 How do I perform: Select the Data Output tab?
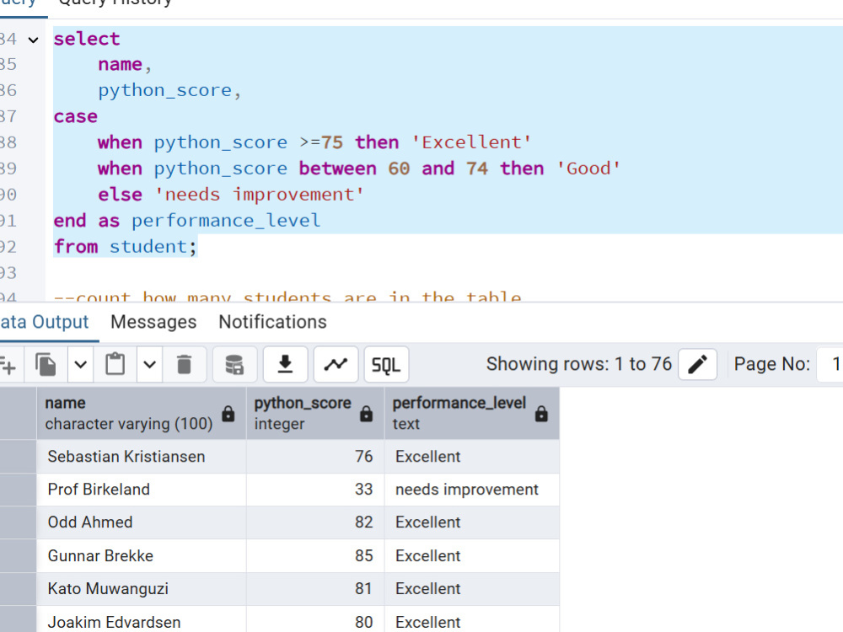(44, 322)
